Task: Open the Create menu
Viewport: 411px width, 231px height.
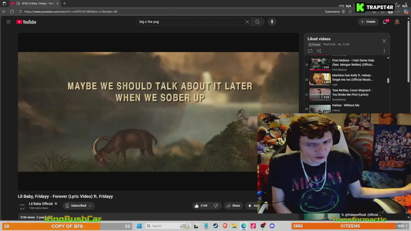Action: [x=368, y=22]
